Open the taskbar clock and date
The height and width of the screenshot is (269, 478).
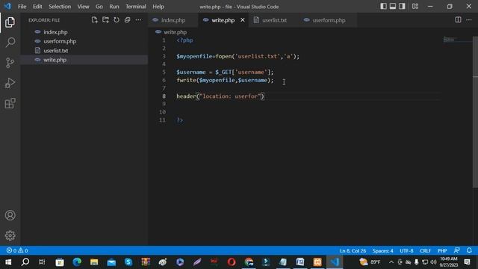point(448,262)
